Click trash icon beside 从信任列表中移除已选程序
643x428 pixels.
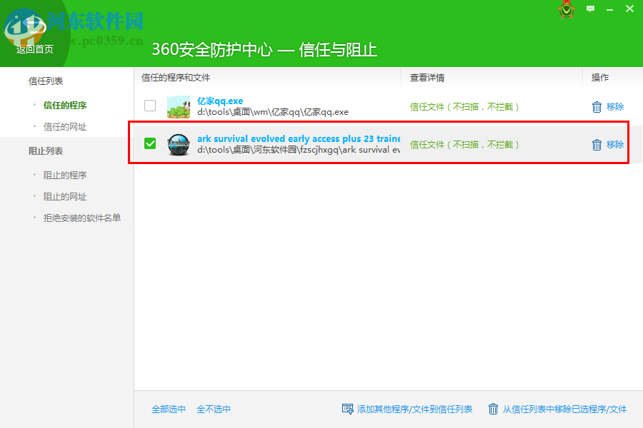pos(493,409)
